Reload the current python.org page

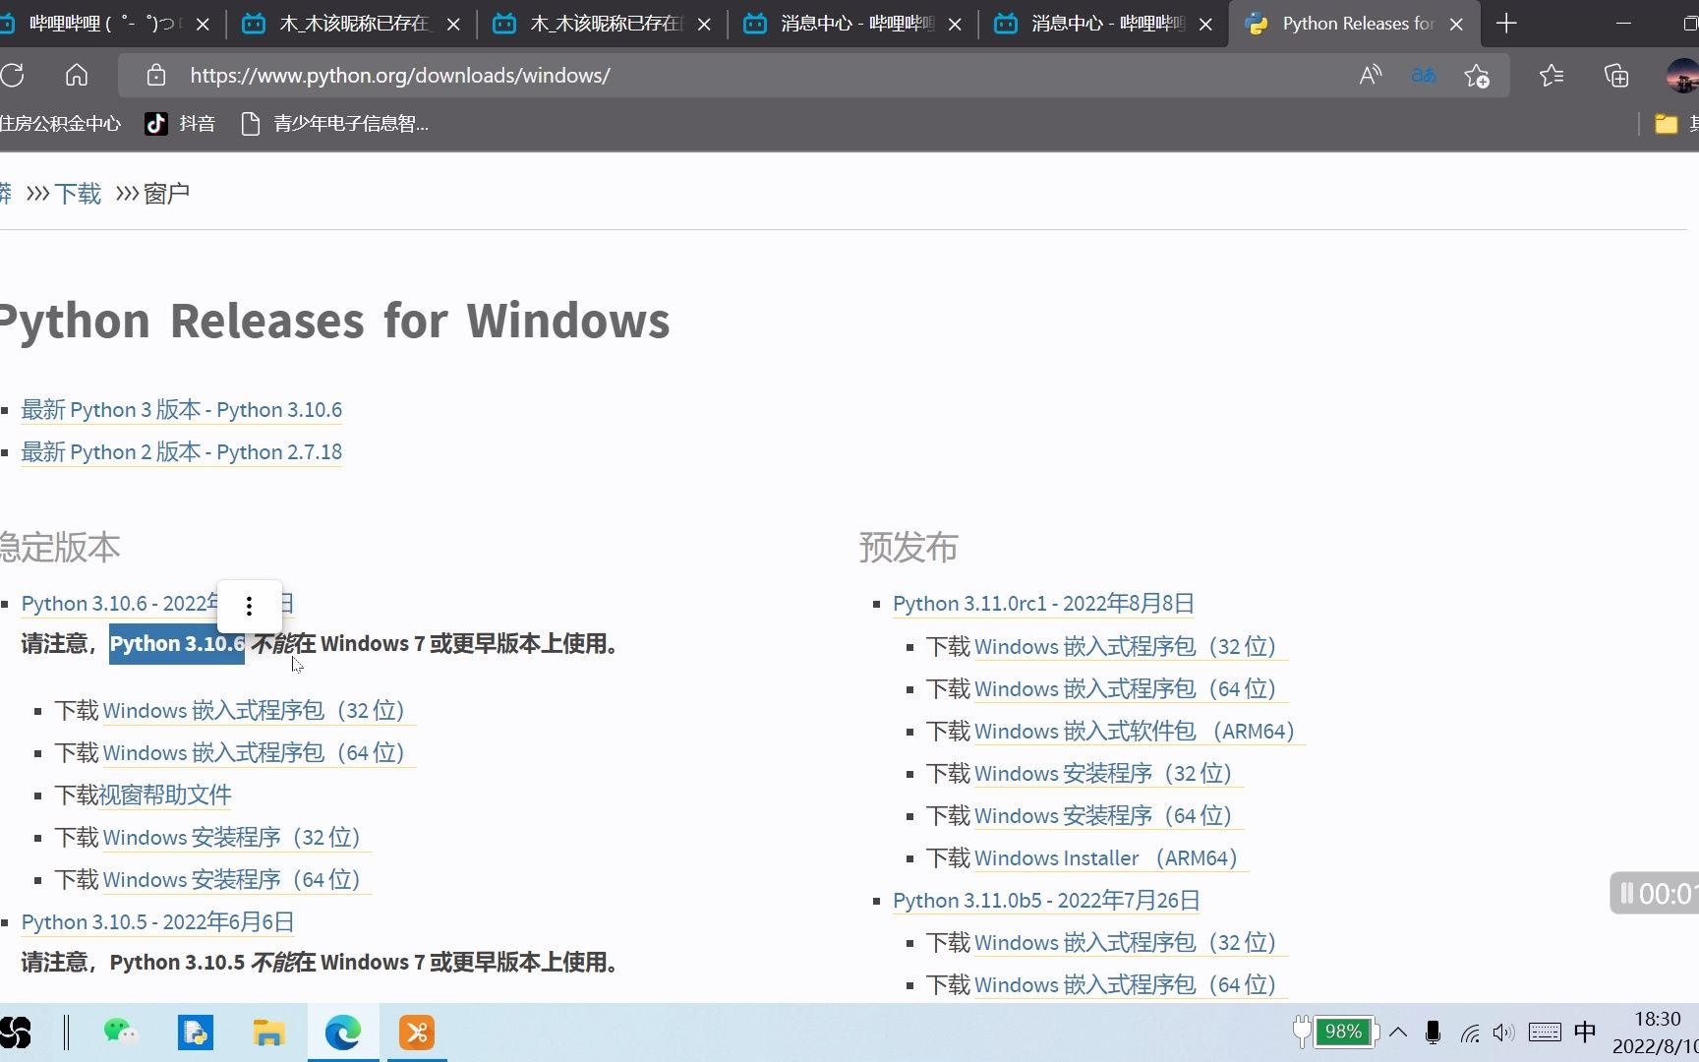coord(14,75)
